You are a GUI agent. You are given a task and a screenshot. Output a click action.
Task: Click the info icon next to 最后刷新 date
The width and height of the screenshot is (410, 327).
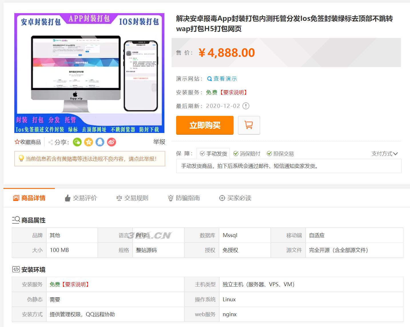point(245,106)
